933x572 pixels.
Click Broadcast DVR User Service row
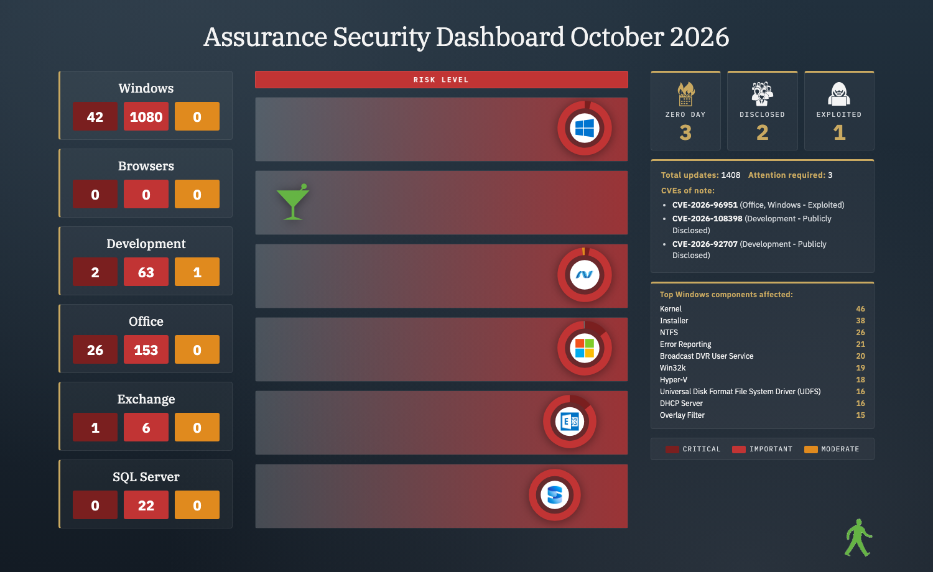pos(763,356)
